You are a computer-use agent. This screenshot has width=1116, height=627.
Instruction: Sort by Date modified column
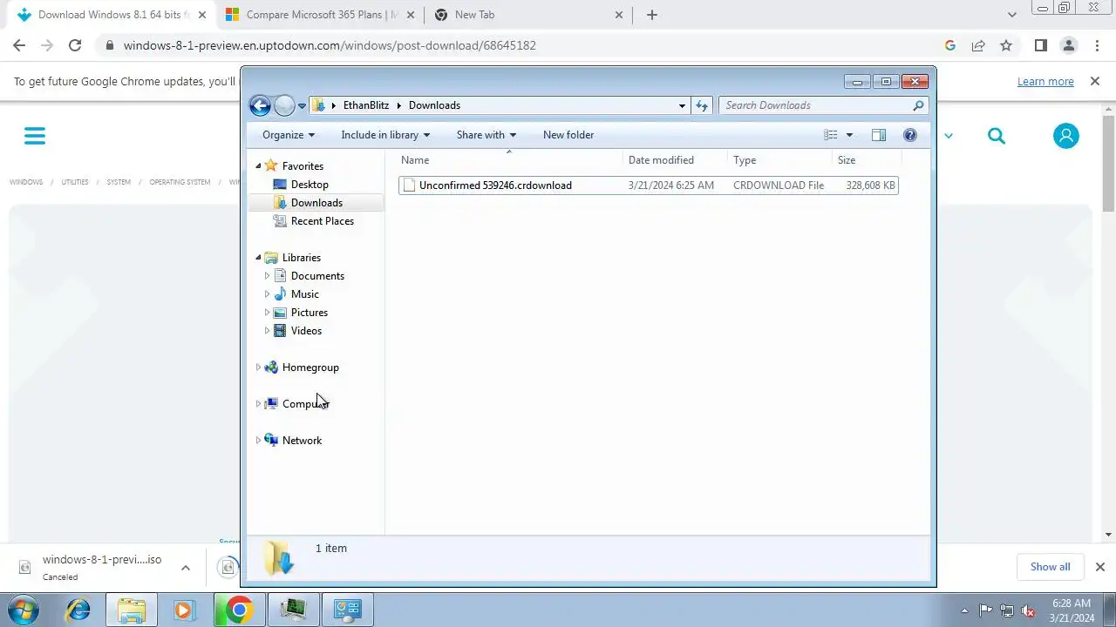click(x=675, y=160)
